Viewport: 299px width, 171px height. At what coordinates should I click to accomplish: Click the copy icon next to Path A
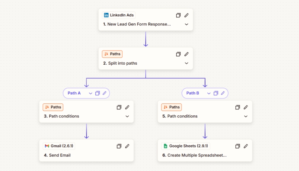[x=98, y=93]
